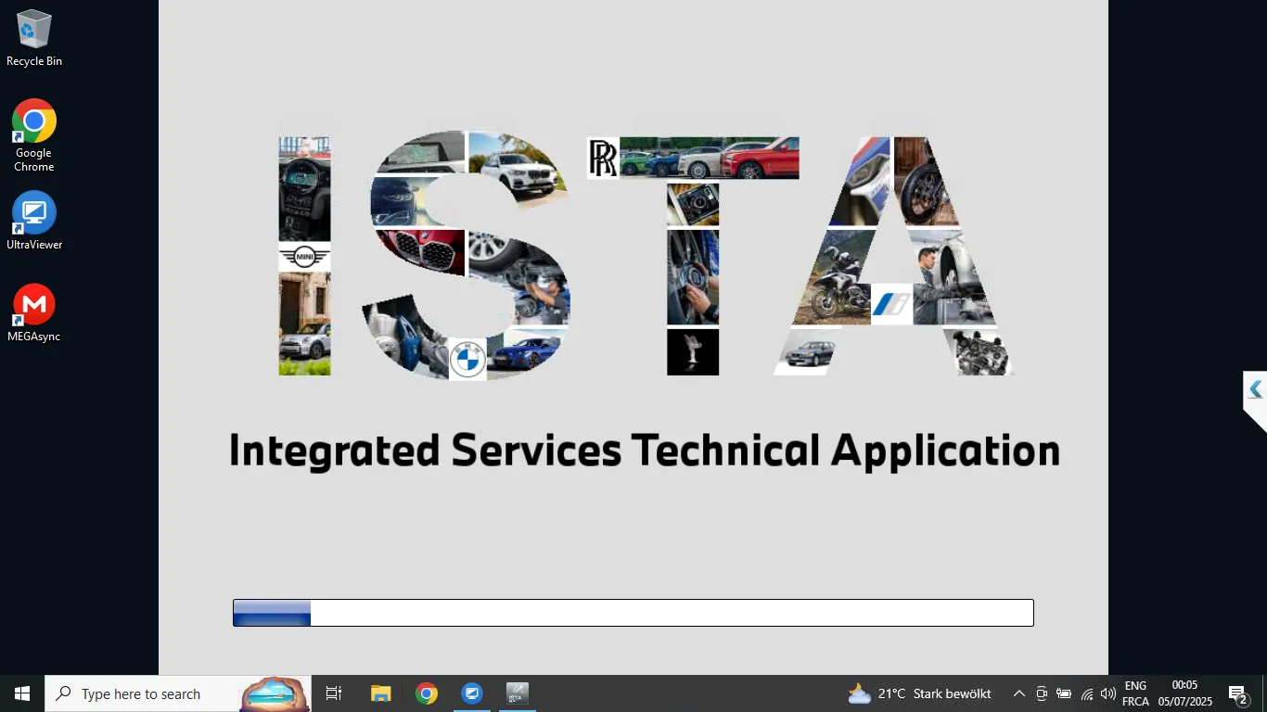Click the BMW i logo in letter A
Screen dimensions: 1267x712
pyautogui.click(x=891, y=304)
